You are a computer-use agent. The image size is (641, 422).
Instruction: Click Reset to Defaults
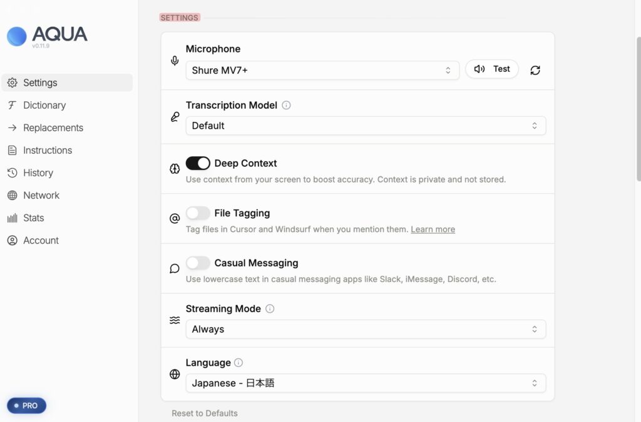pyautogui.click(x=205, y=413)
